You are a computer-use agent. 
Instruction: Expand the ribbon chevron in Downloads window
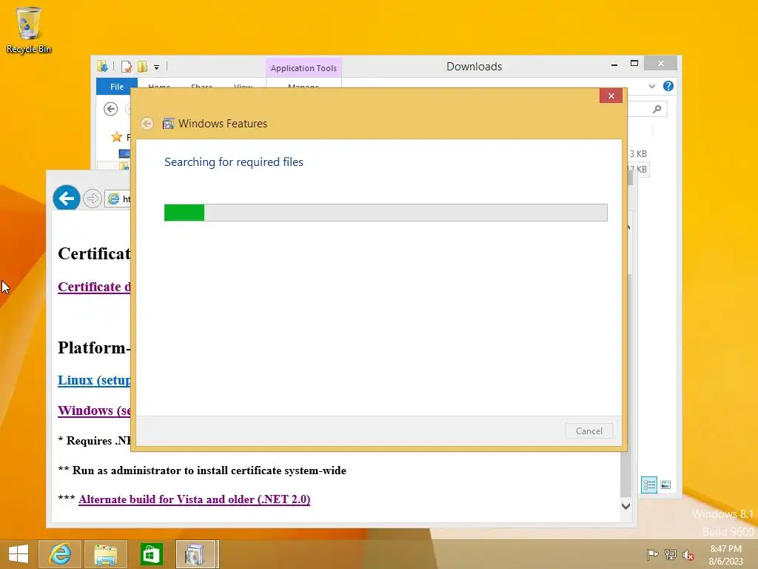[651, 86]
